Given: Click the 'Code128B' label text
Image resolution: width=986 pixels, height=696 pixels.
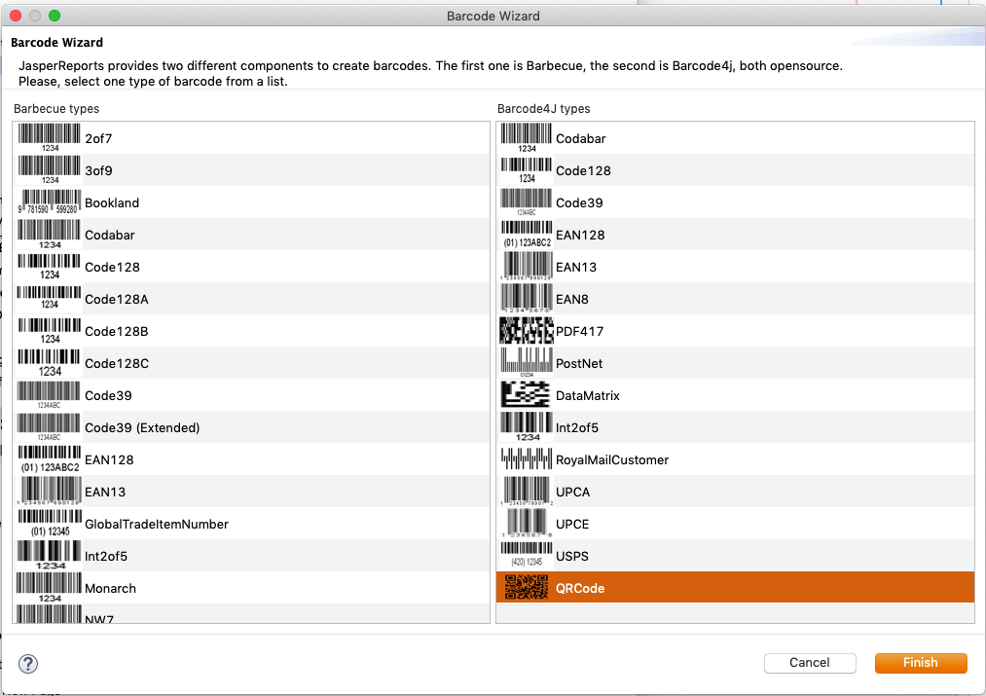Looking at the screenshot, I should (x=117, y=331).
